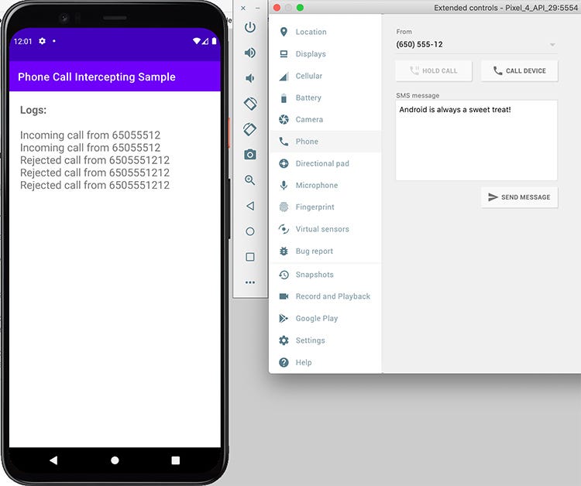Open the Fingerprint section
The height and width of the screenshot is (486, 581).
pos(325,207)
